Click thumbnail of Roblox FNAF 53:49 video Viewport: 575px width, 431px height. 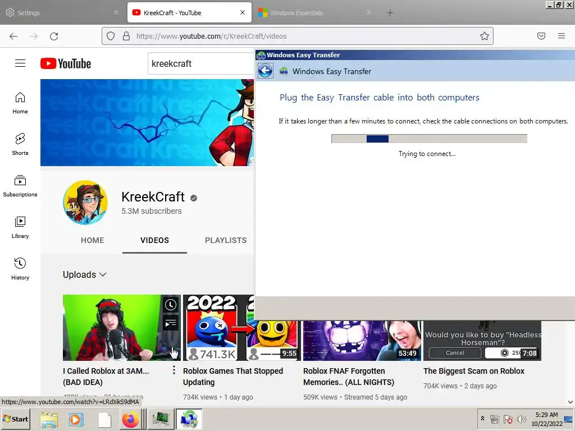[x=362, y=341]
